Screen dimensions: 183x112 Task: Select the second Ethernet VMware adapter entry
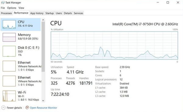coord(22,81)
